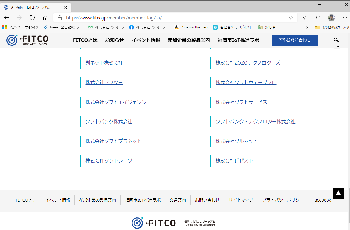Image resolution: width=350 pixels, height=230 pixels.
Task: Click footer イベント情報 link
Action: [x=58, y=200]
